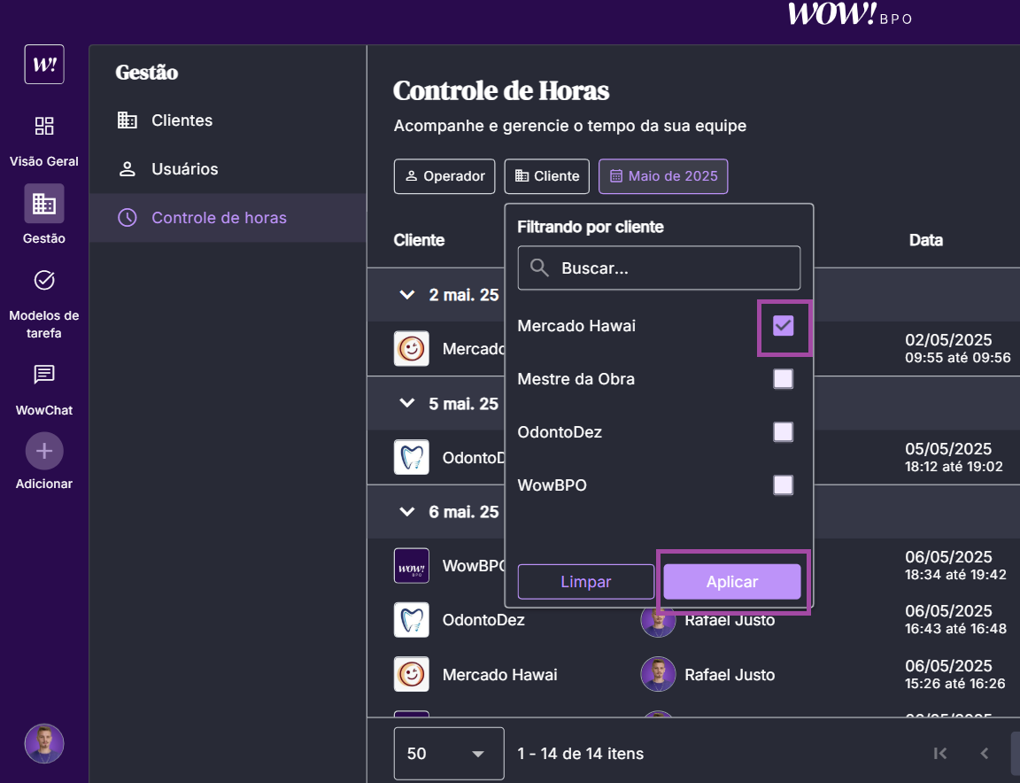The height and width of the screenshot is (783, 1020).
Task: Go to first page of results
Action: tap(940, 754)
